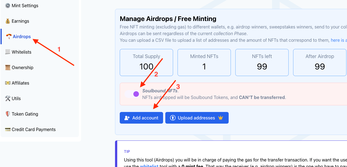This screenshot has width=347, height=167.
Task: Open the whitelist link in the tip
Action: pos(149,166)
